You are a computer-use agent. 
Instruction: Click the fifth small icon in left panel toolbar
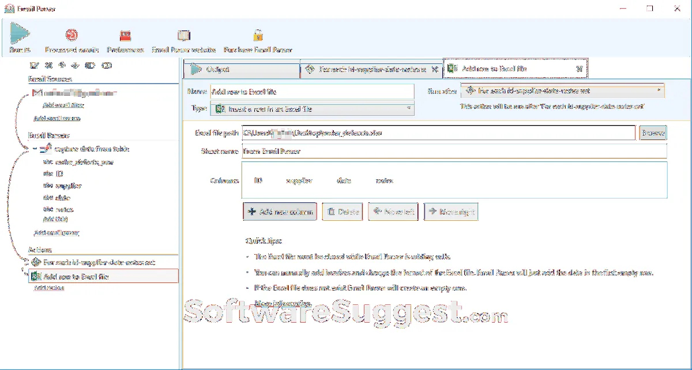[90, 66]
